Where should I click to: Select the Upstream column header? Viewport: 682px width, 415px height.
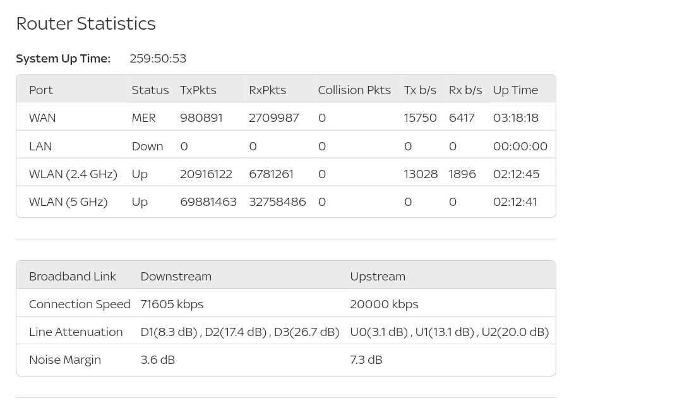[x=377, y=276]
